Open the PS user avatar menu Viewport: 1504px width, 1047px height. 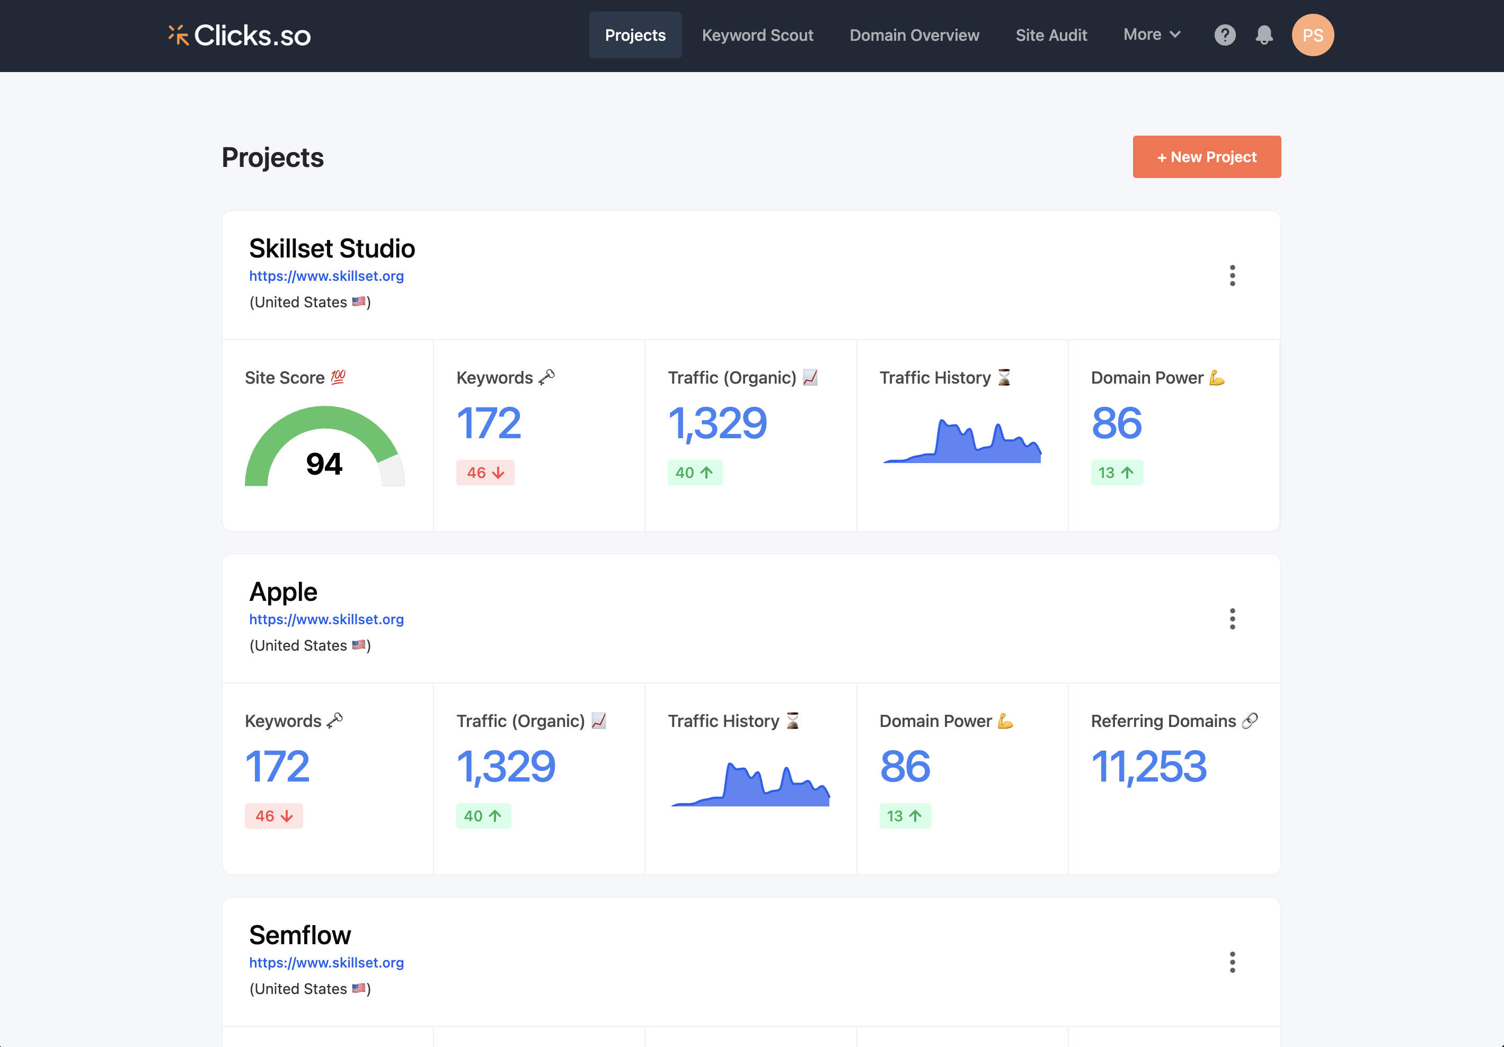point(1312,36)
